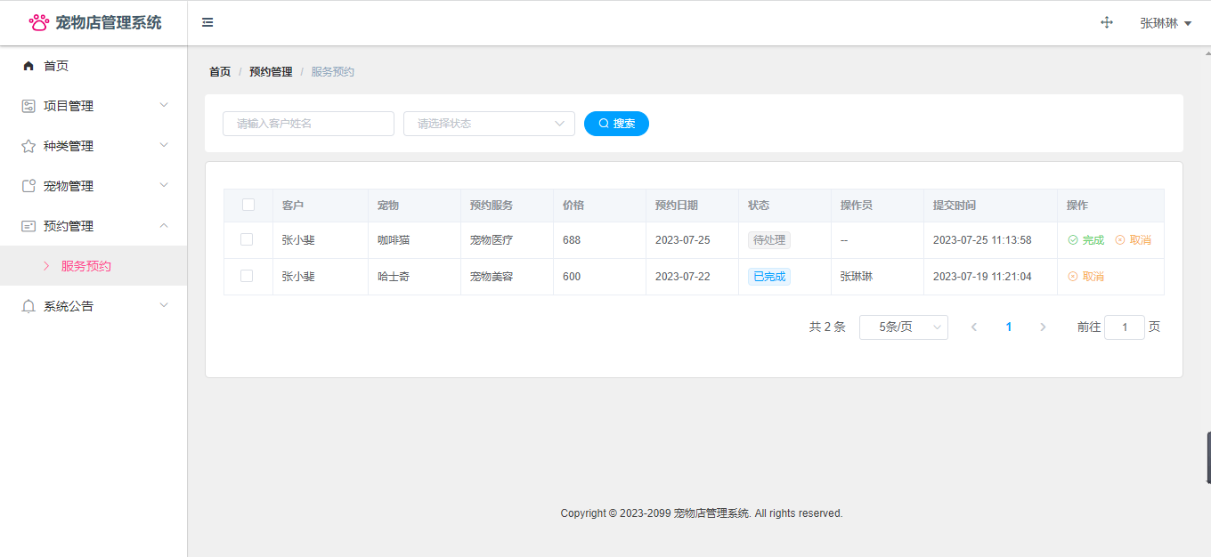1211x557 pixels.
Task: Select checkbox for the 咖啡猫 appointment row
Action: 247,239
